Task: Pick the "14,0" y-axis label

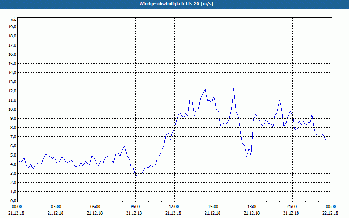Action: click(12, 73)
